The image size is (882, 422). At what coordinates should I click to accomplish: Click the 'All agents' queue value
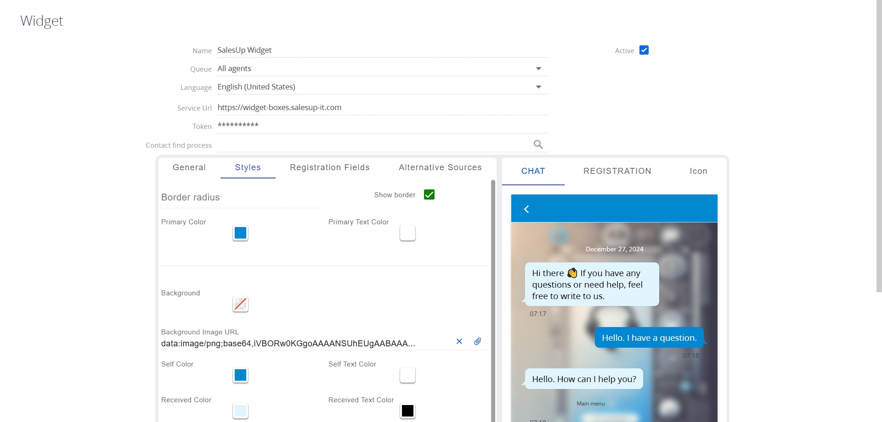coord(234,68)
